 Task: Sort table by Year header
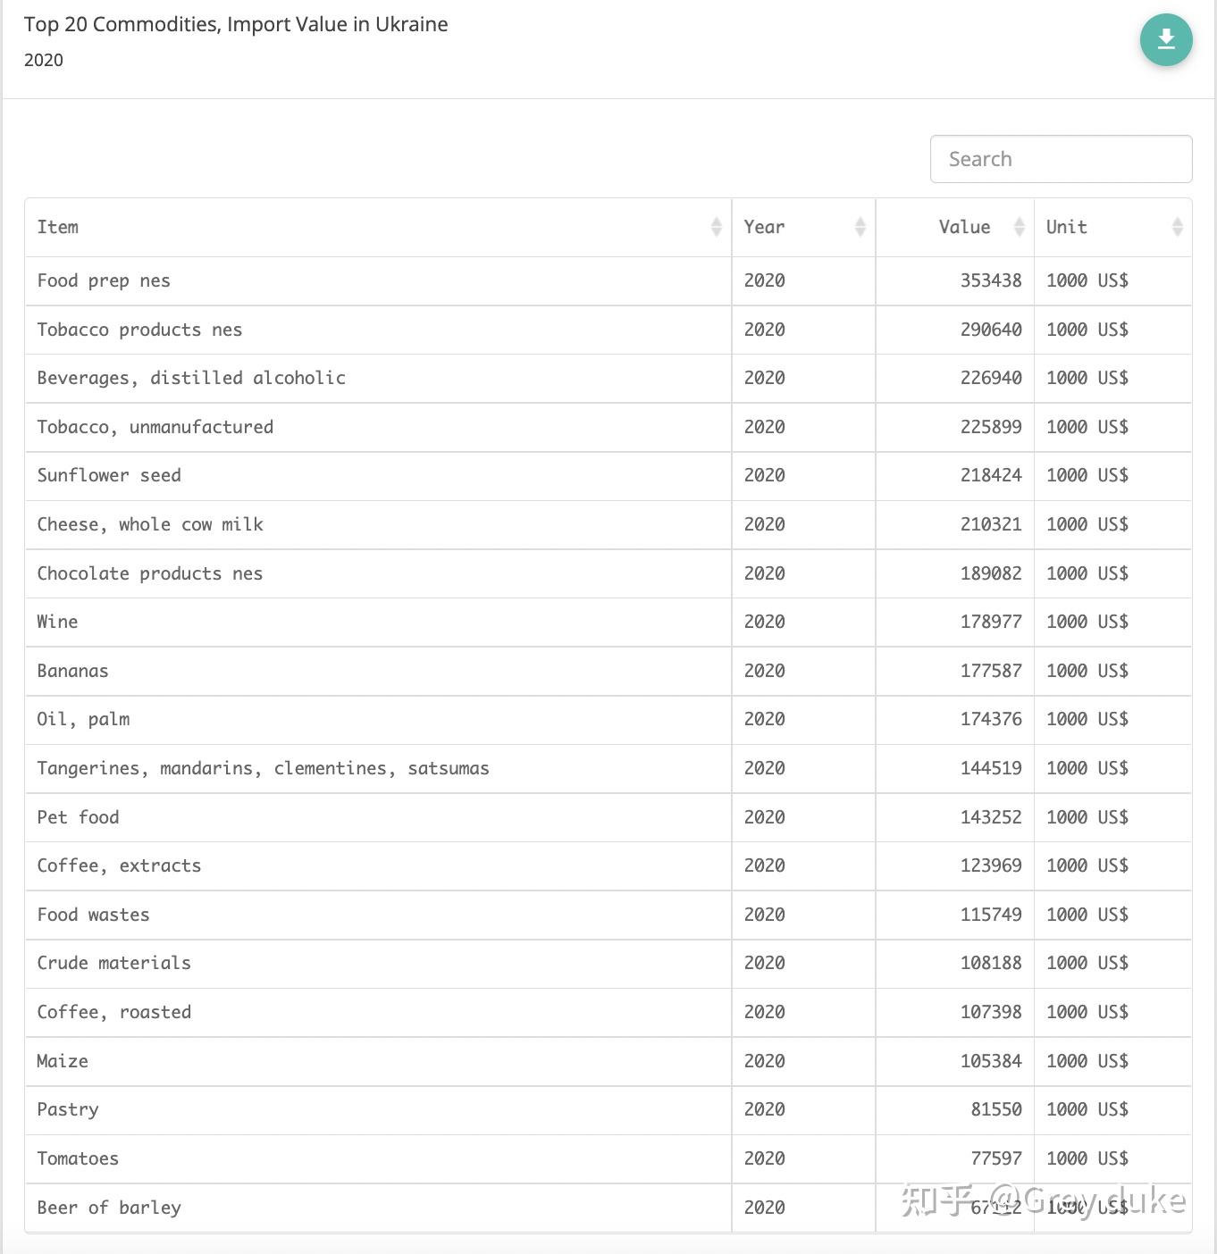pos(764,227)
